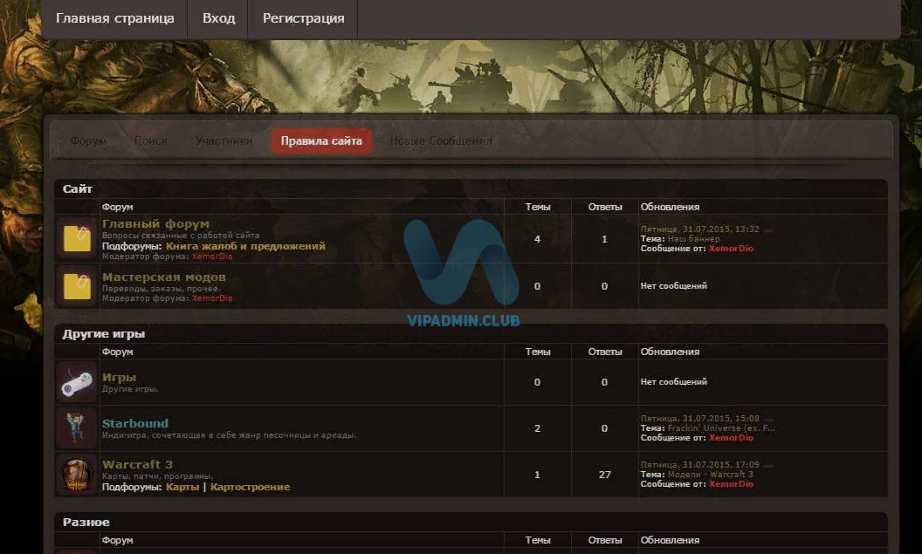Open the Игры forum link
The height and width of the screenshot is (554, 922).
pos(119,377)
